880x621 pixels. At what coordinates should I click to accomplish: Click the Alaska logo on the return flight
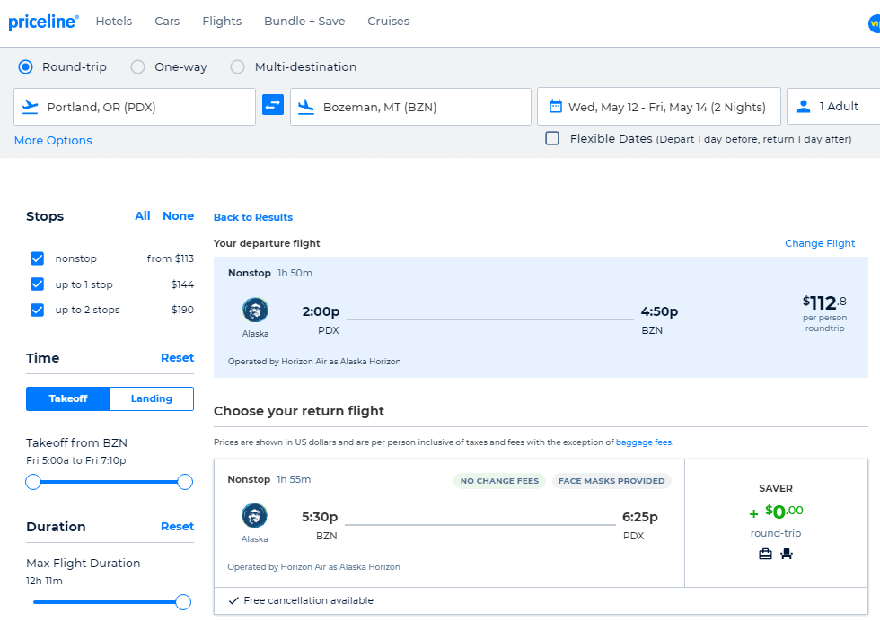pyautogui.click(x=254, y=515)
